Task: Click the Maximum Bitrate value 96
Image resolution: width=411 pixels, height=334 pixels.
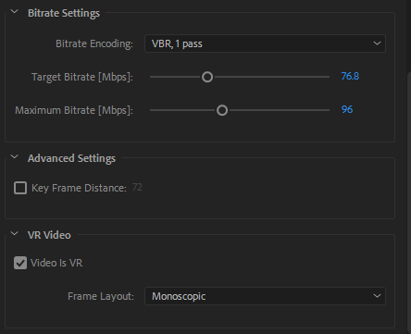Action: 347,109
